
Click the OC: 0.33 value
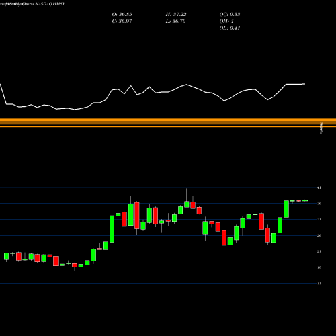point(230,15)
